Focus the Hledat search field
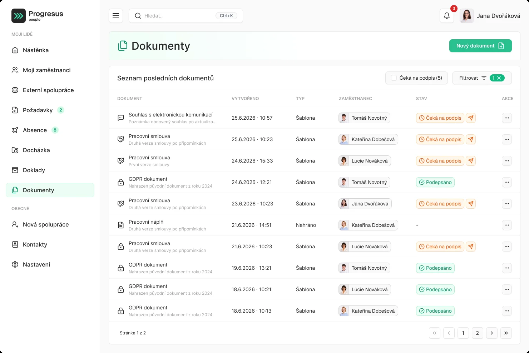 (186, 16)
